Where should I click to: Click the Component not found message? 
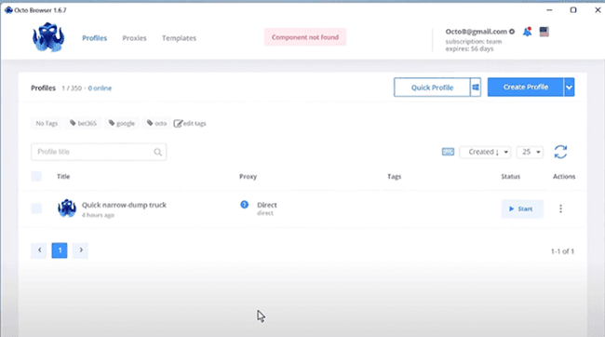(x=305, y=37)
